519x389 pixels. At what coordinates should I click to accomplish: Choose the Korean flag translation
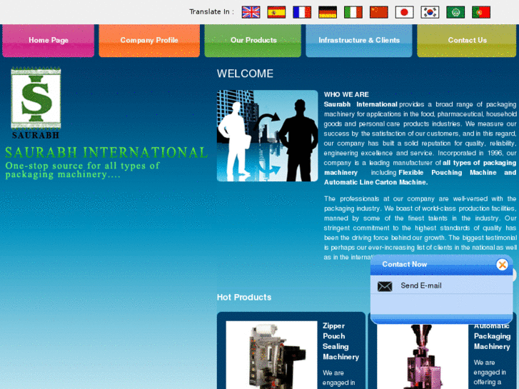click(x=430, y=12)
